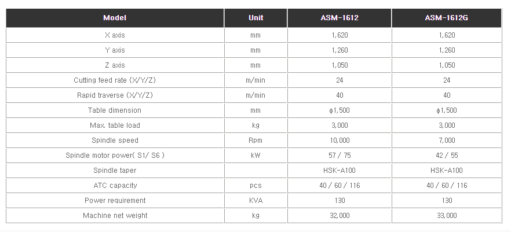
Task: Click the Spindle speed row label
Action: tap(115, 140)
